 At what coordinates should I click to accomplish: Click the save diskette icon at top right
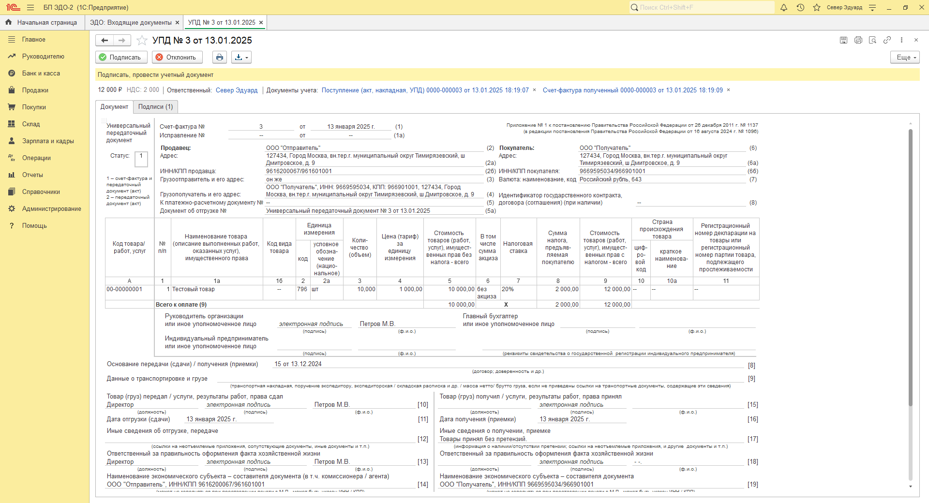[843, 40]
